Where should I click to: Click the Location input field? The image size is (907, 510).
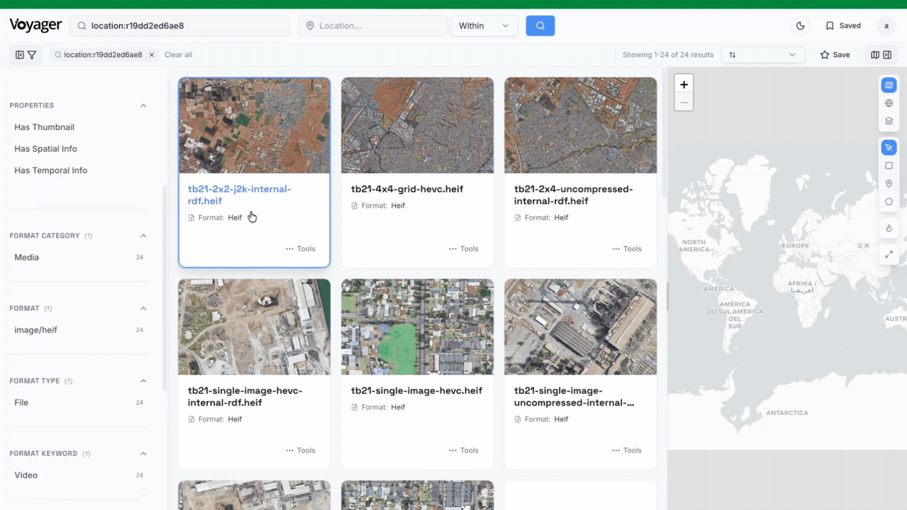pos(373,25)
